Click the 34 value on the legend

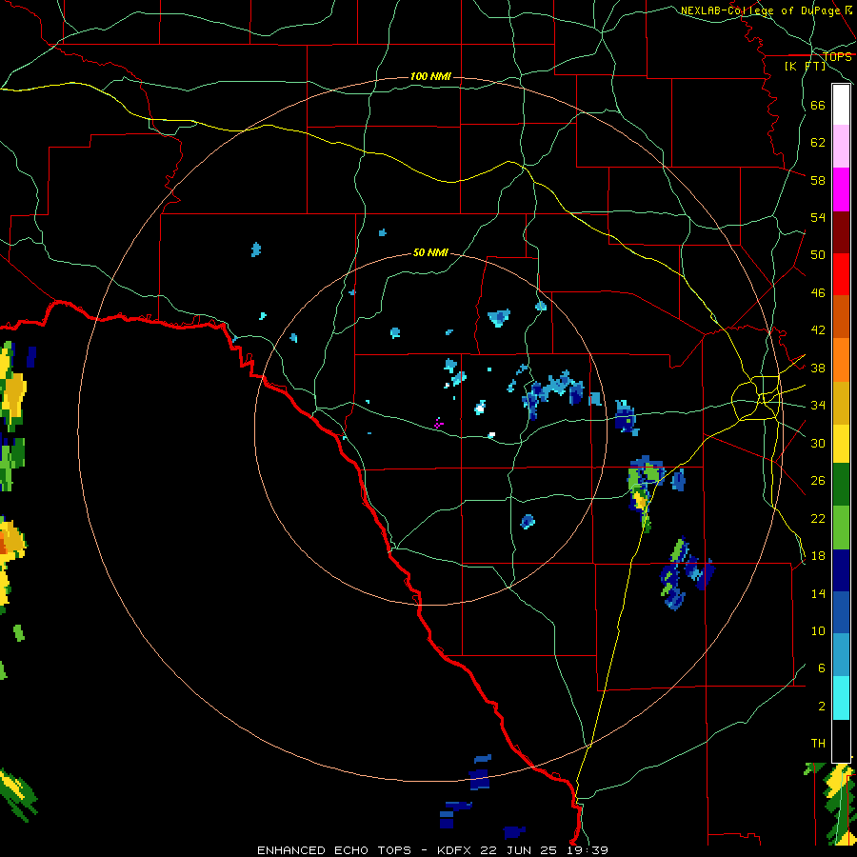pyautogui.click(x=818, y=406)
